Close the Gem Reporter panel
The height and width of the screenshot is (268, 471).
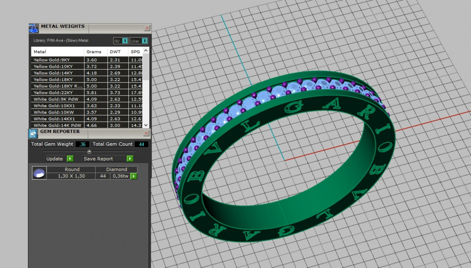tap(146, 133)
